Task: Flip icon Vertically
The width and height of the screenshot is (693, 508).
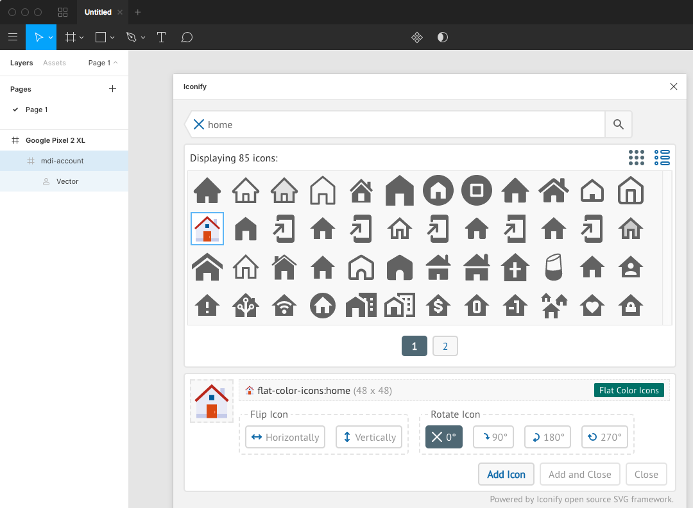Action: coord(369,437)
